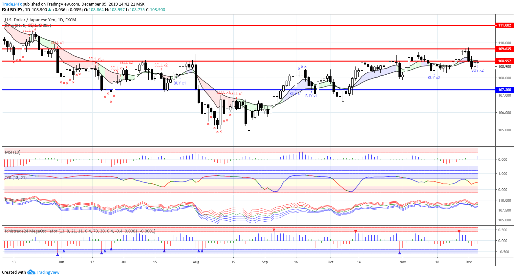The height and width of the screenshot is (278, 516).
Task: Select the Dec date on time axis
Action: pos(469,262)
